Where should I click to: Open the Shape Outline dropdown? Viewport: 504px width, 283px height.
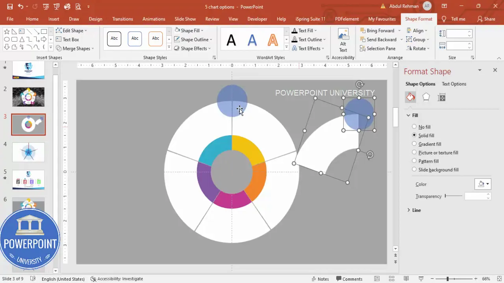(193, 39)
